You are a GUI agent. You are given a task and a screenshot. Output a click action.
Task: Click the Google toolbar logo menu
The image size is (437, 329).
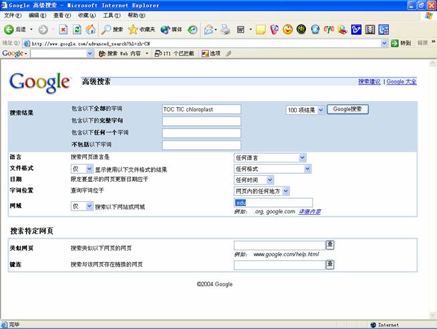tap(15, 53)
